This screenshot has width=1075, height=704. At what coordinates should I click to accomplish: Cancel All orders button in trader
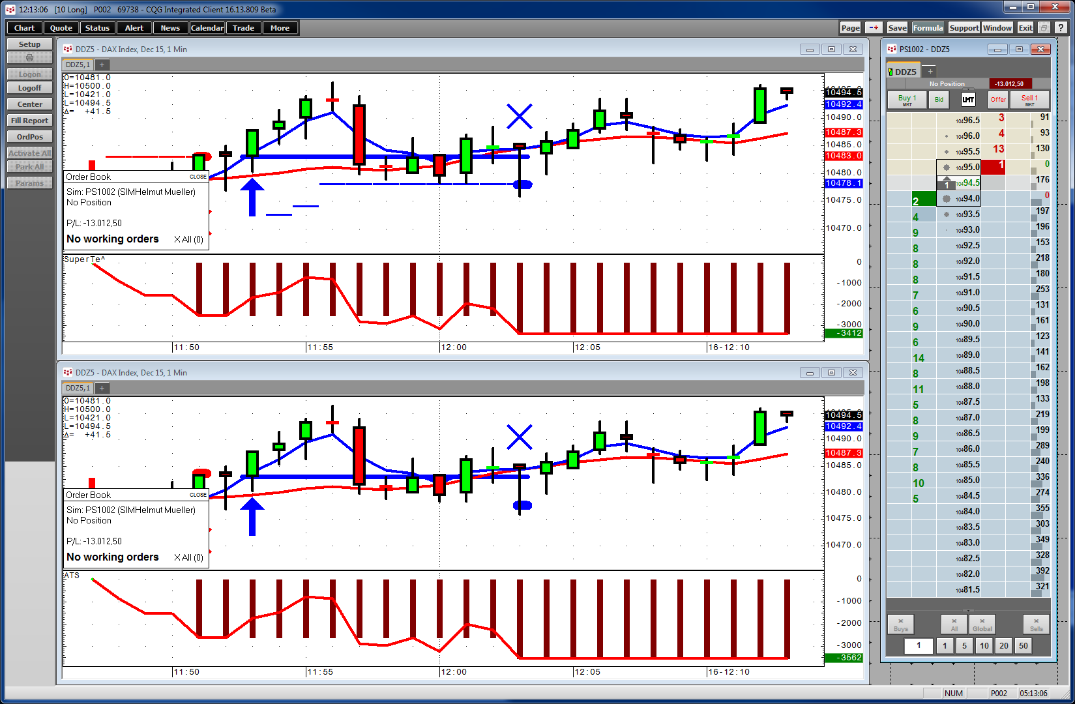(954, 624)
